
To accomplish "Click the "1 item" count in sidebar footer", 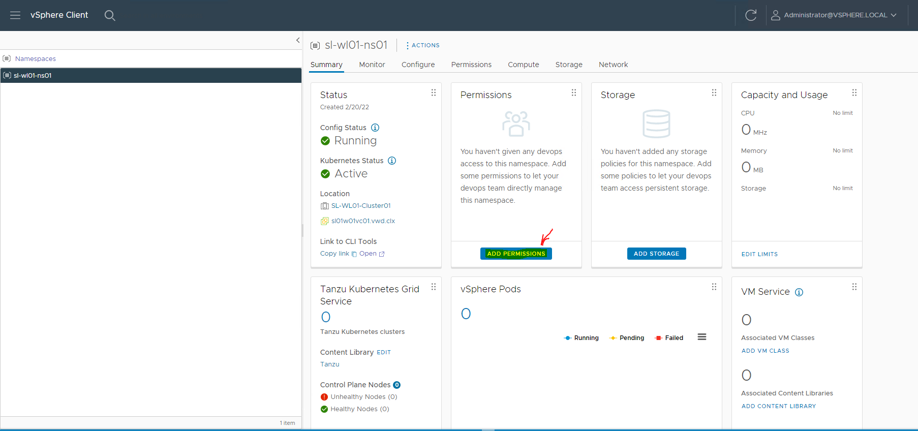I will tap(287, 423).
